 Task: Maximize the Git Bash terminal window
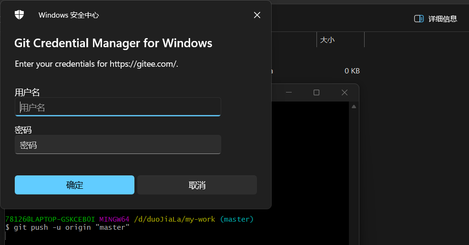coord(316,92)
